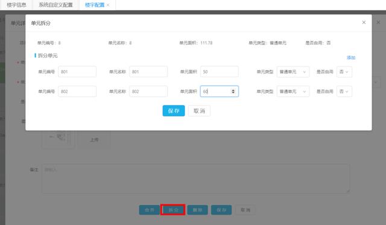386x225 pixels.
Task: Focus the 单元编号 field containing 802
Action: point(77,91)
